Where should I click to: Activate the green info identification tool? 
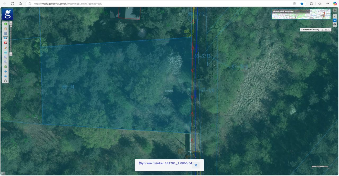pos(6,24)
